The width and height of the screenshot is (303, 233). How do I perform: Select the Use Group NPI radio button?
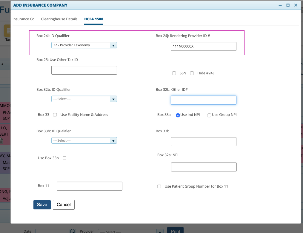(209, 115)
